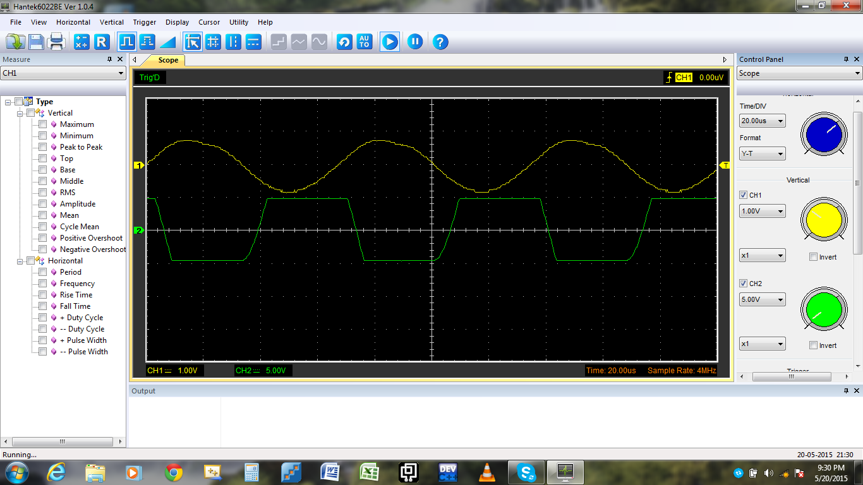Click the grayed sine interpolation icon
Image resolution: width=863 pixels, height=485 pixels.
pyautogui.click(x=319, y=42)
